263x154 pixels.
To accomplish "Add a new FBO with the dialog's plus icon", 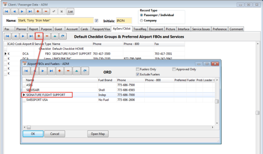I will click(x=59, y=71).
